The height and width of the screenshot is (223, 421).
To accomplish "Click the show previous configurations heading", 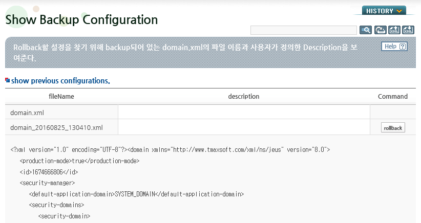I will click(60, 81).
